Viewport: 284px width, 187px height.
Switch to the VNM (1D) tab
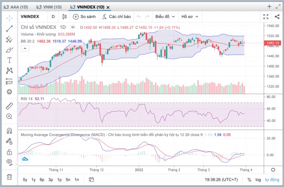coord(49,7)
